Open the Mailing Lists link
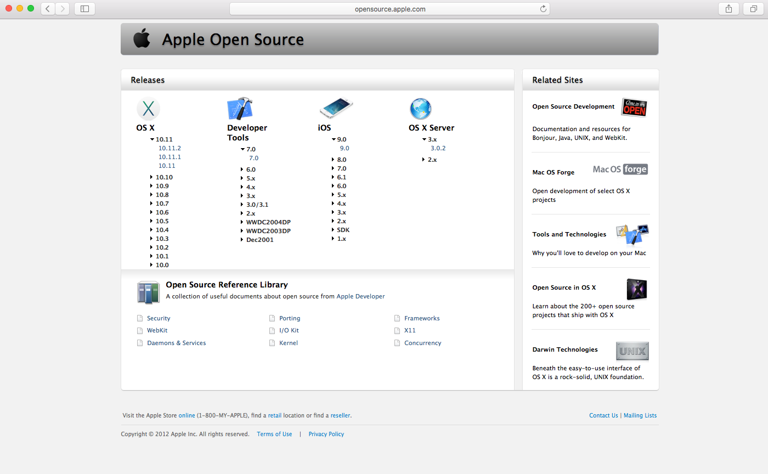The height and width of the screenshot is (474, 768). pyautogui.click(x=640, y=415)
